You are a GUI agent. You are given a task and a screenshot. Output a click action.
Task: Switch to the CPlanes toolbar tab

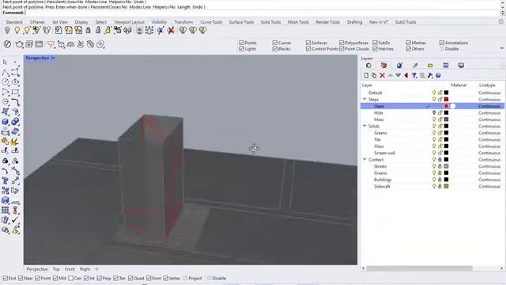37,22
